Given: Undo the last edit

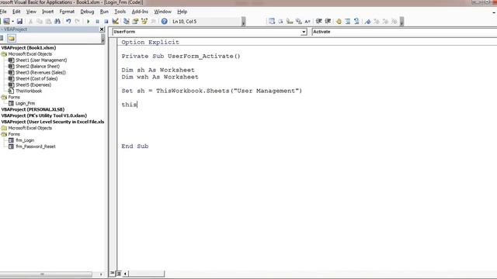Looking at the screenshot, I should point(68,22).
